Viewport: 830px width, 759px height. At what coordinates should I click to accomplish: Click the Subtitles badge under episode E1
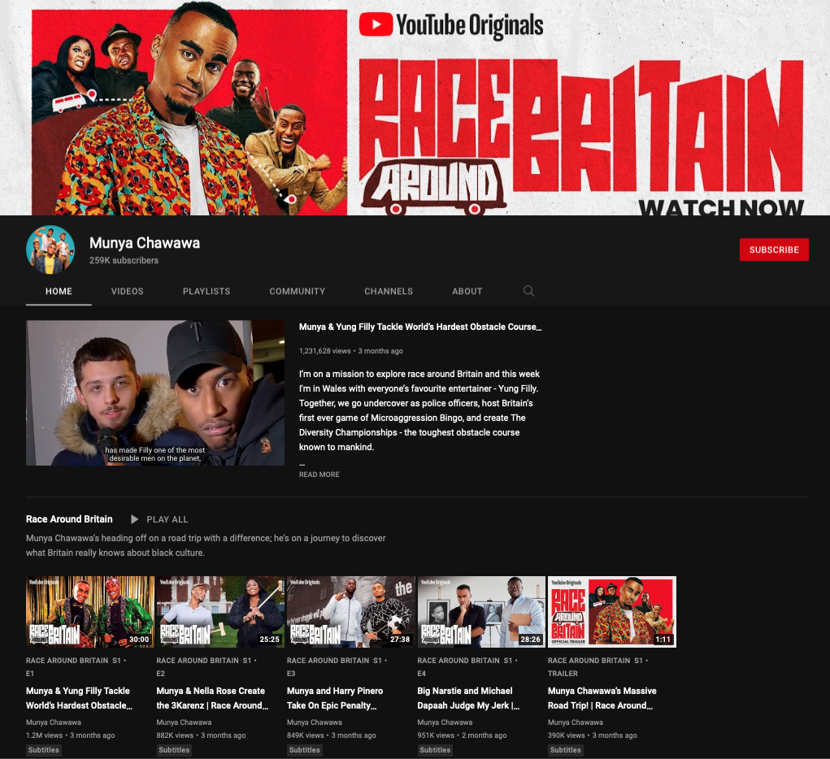click(x=44, y=750)
